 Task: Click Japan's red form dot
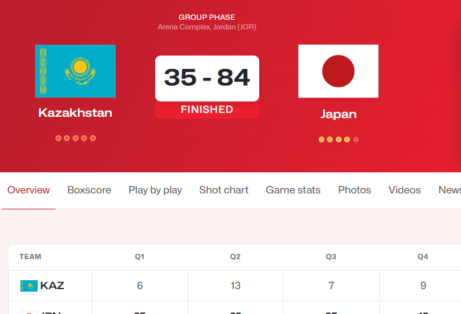[356, 139]
